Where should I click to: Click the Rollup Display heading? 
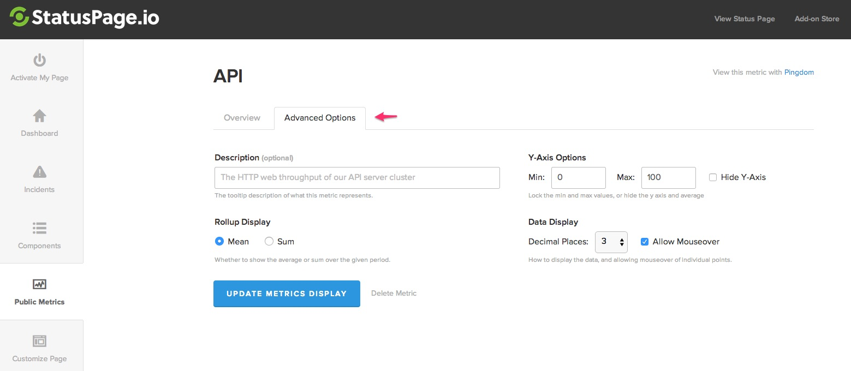(x=242, y=222)
